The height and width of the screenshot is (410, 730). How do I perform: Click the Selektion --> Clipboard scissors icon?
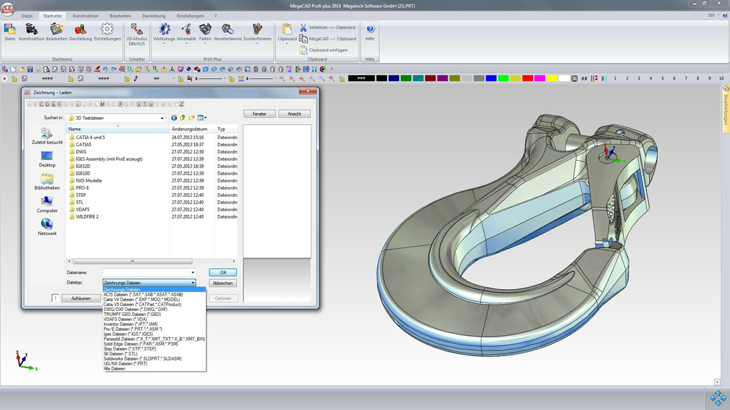(x=304, y=28)
